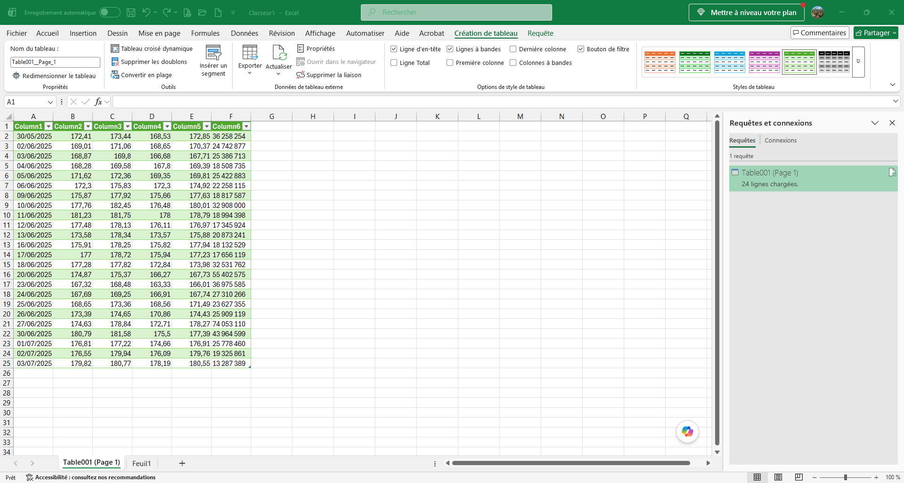Open the Formules ribbon tab
904x483 pixels.
(205, 33)
